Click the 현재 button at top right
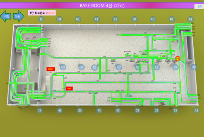This screenshot has height=137, width=204. [x=199, y=7]
